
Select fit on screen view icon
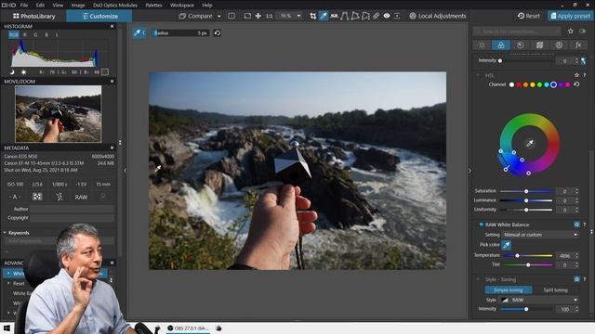(247, 16)
